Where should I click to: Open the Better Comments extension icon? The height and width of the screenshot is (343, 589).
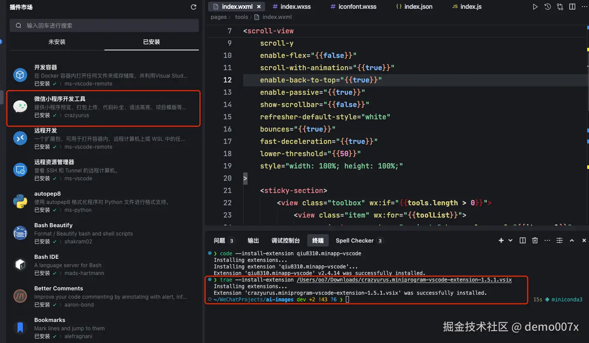tap(20, 297)
